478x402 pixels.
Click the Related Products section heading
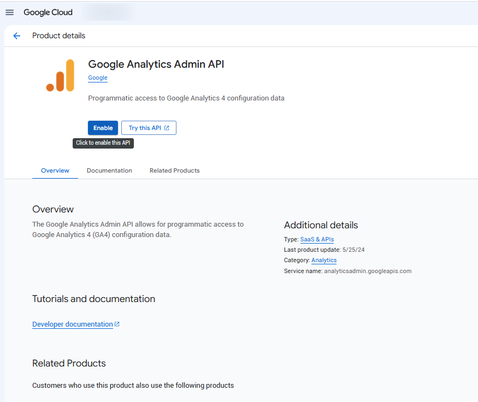(69, 363)
